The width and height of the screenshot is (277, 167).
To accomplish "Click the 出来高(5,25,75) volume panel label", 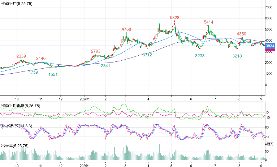I will coord(15,146).
